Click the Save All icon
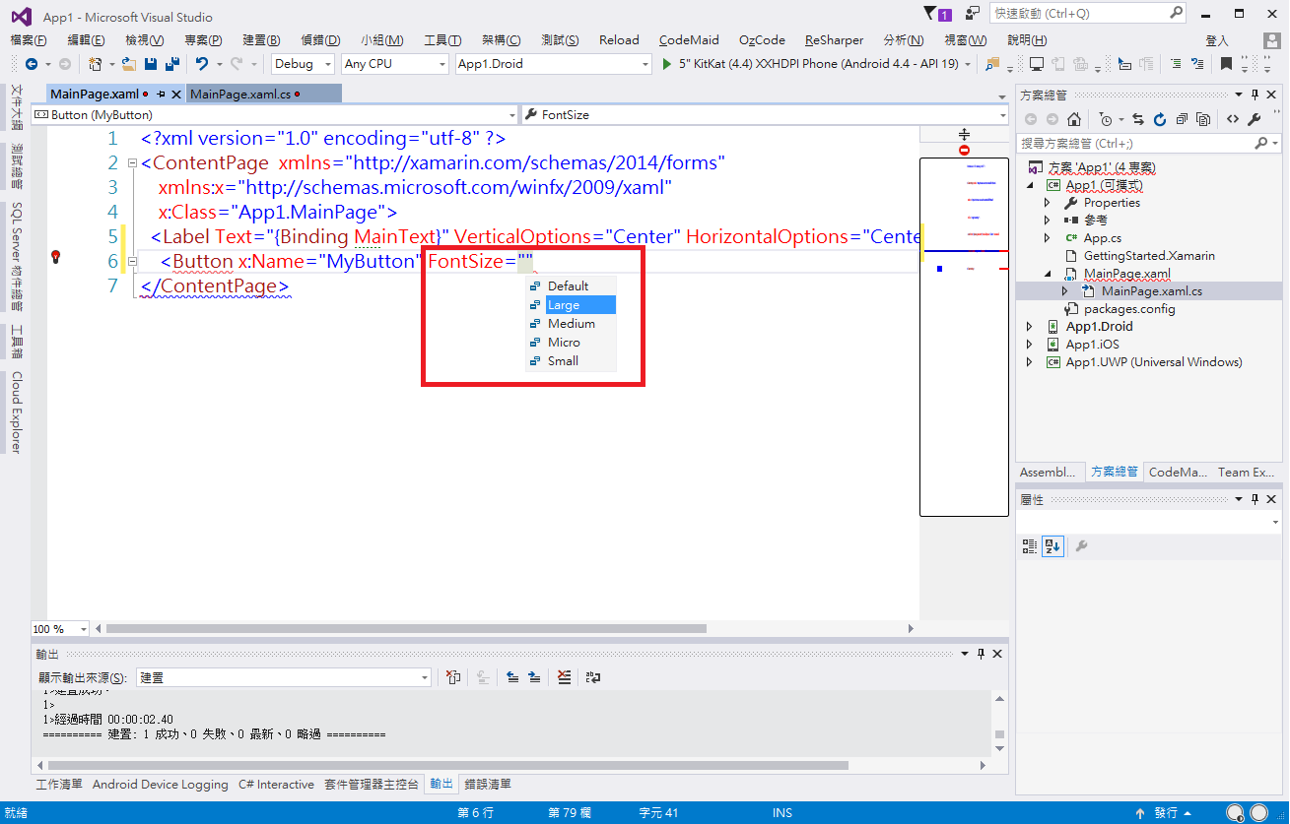This screenshot has width=1290, height=824. [172, 64]
